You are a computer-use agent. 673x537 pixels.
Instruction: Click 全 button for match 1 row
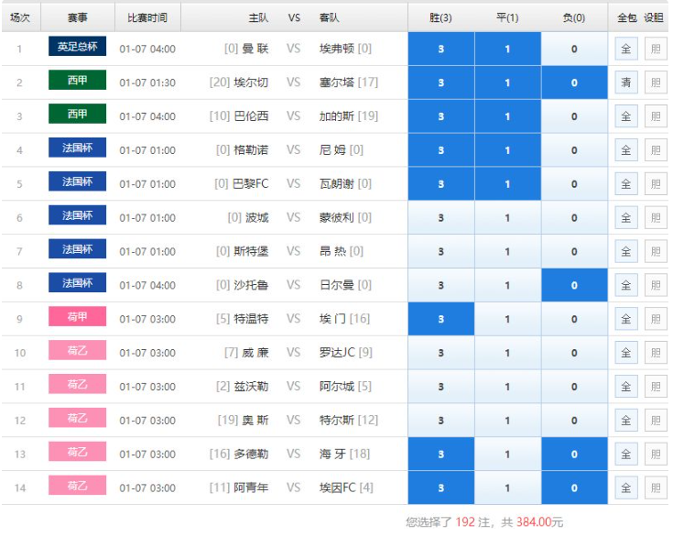pos(625,49)
